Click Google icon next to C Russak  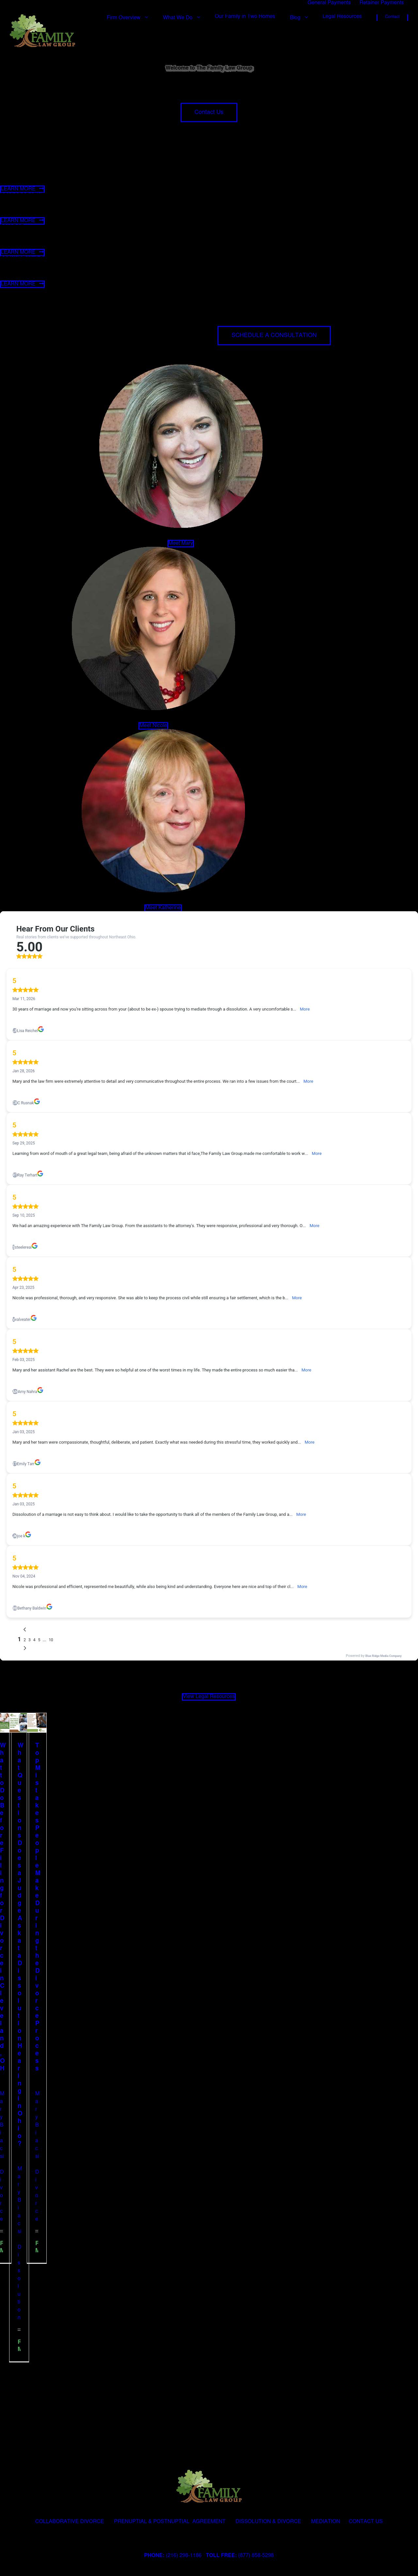37,1101
